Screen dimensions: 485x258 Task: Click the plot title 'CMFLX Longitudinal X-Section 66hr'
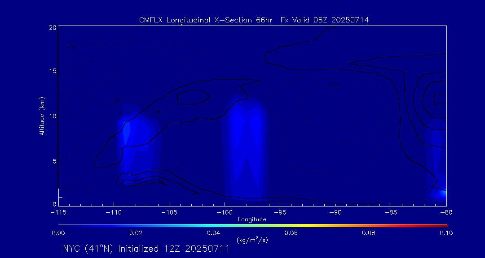pos(206,20)
